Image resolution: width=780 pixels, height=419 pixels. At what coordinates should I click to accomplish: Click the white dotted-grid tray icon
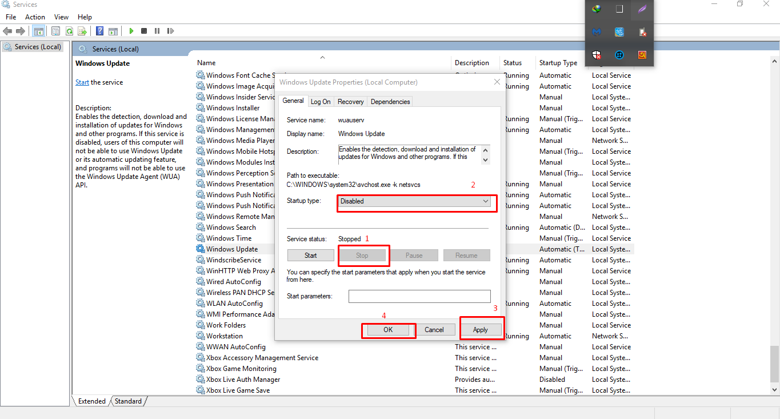click(619, 9)
